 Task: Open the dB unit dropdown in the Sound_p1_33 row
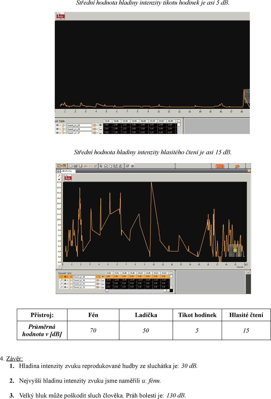66,287
